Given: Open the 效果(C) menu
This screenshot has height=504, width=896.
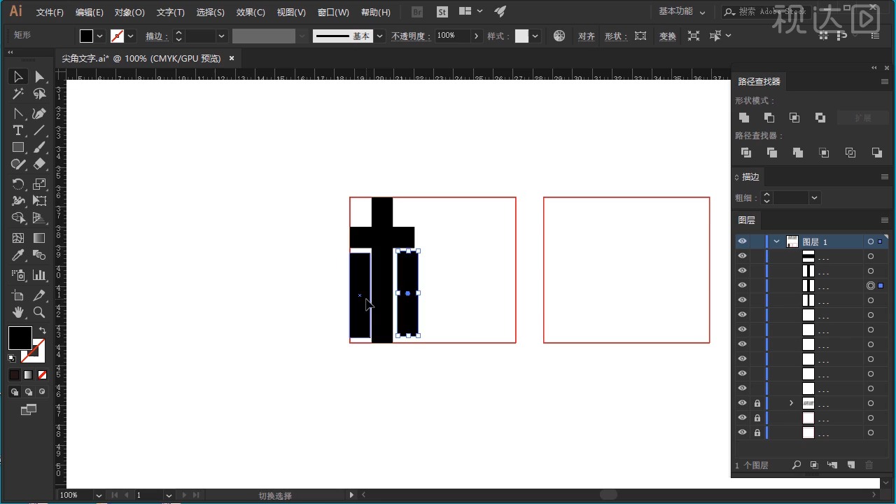Looking at the screenshot, I should [x=251, y=13].
